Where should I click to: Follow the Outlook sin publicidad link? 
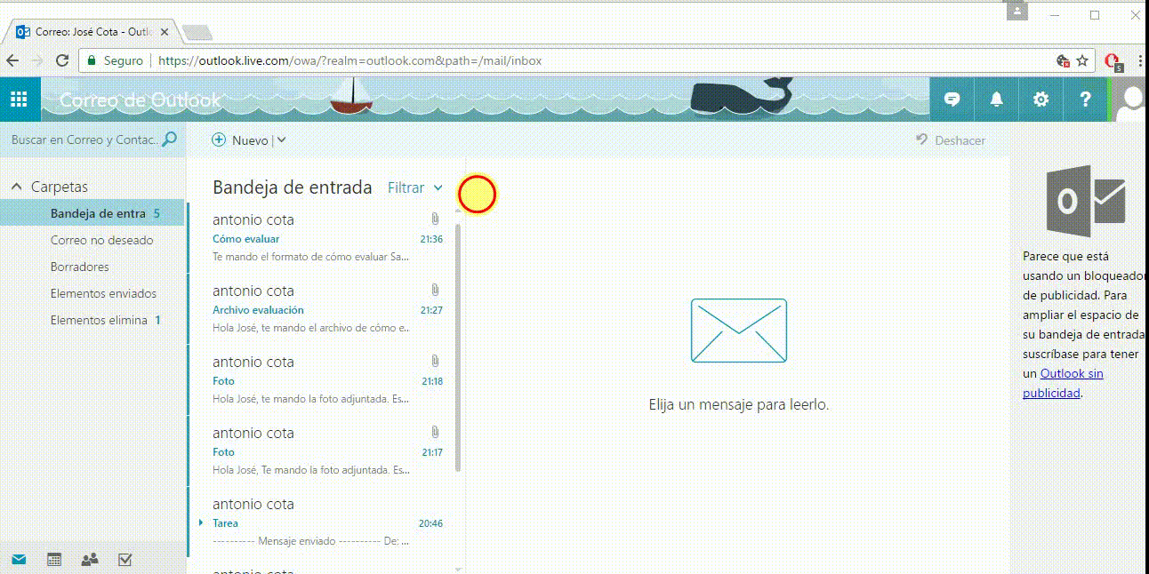tap(1063, 383)
